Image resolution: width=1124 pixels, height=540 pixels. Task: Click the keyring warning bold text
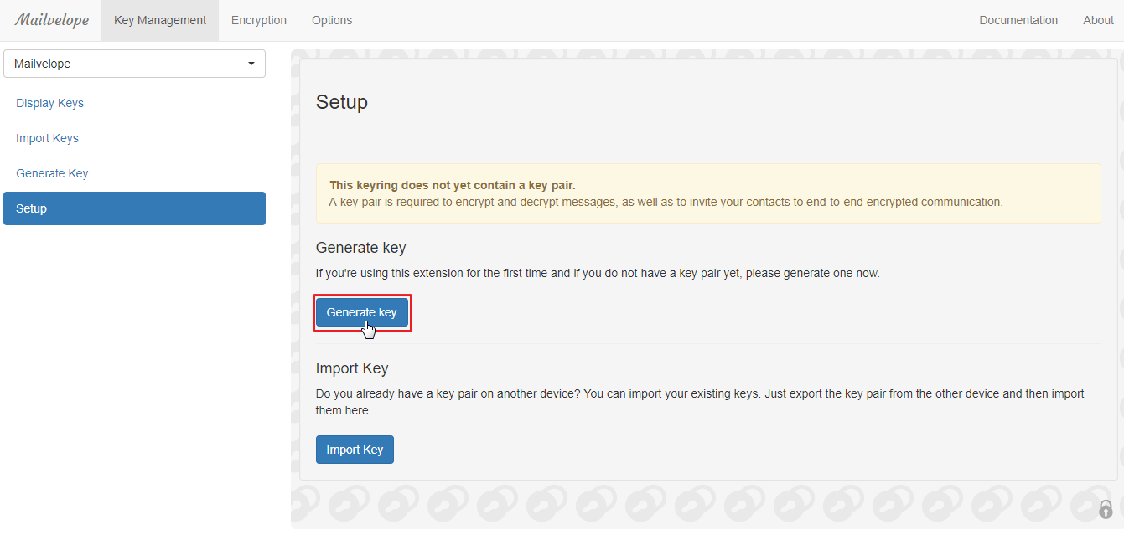[453, 185]
